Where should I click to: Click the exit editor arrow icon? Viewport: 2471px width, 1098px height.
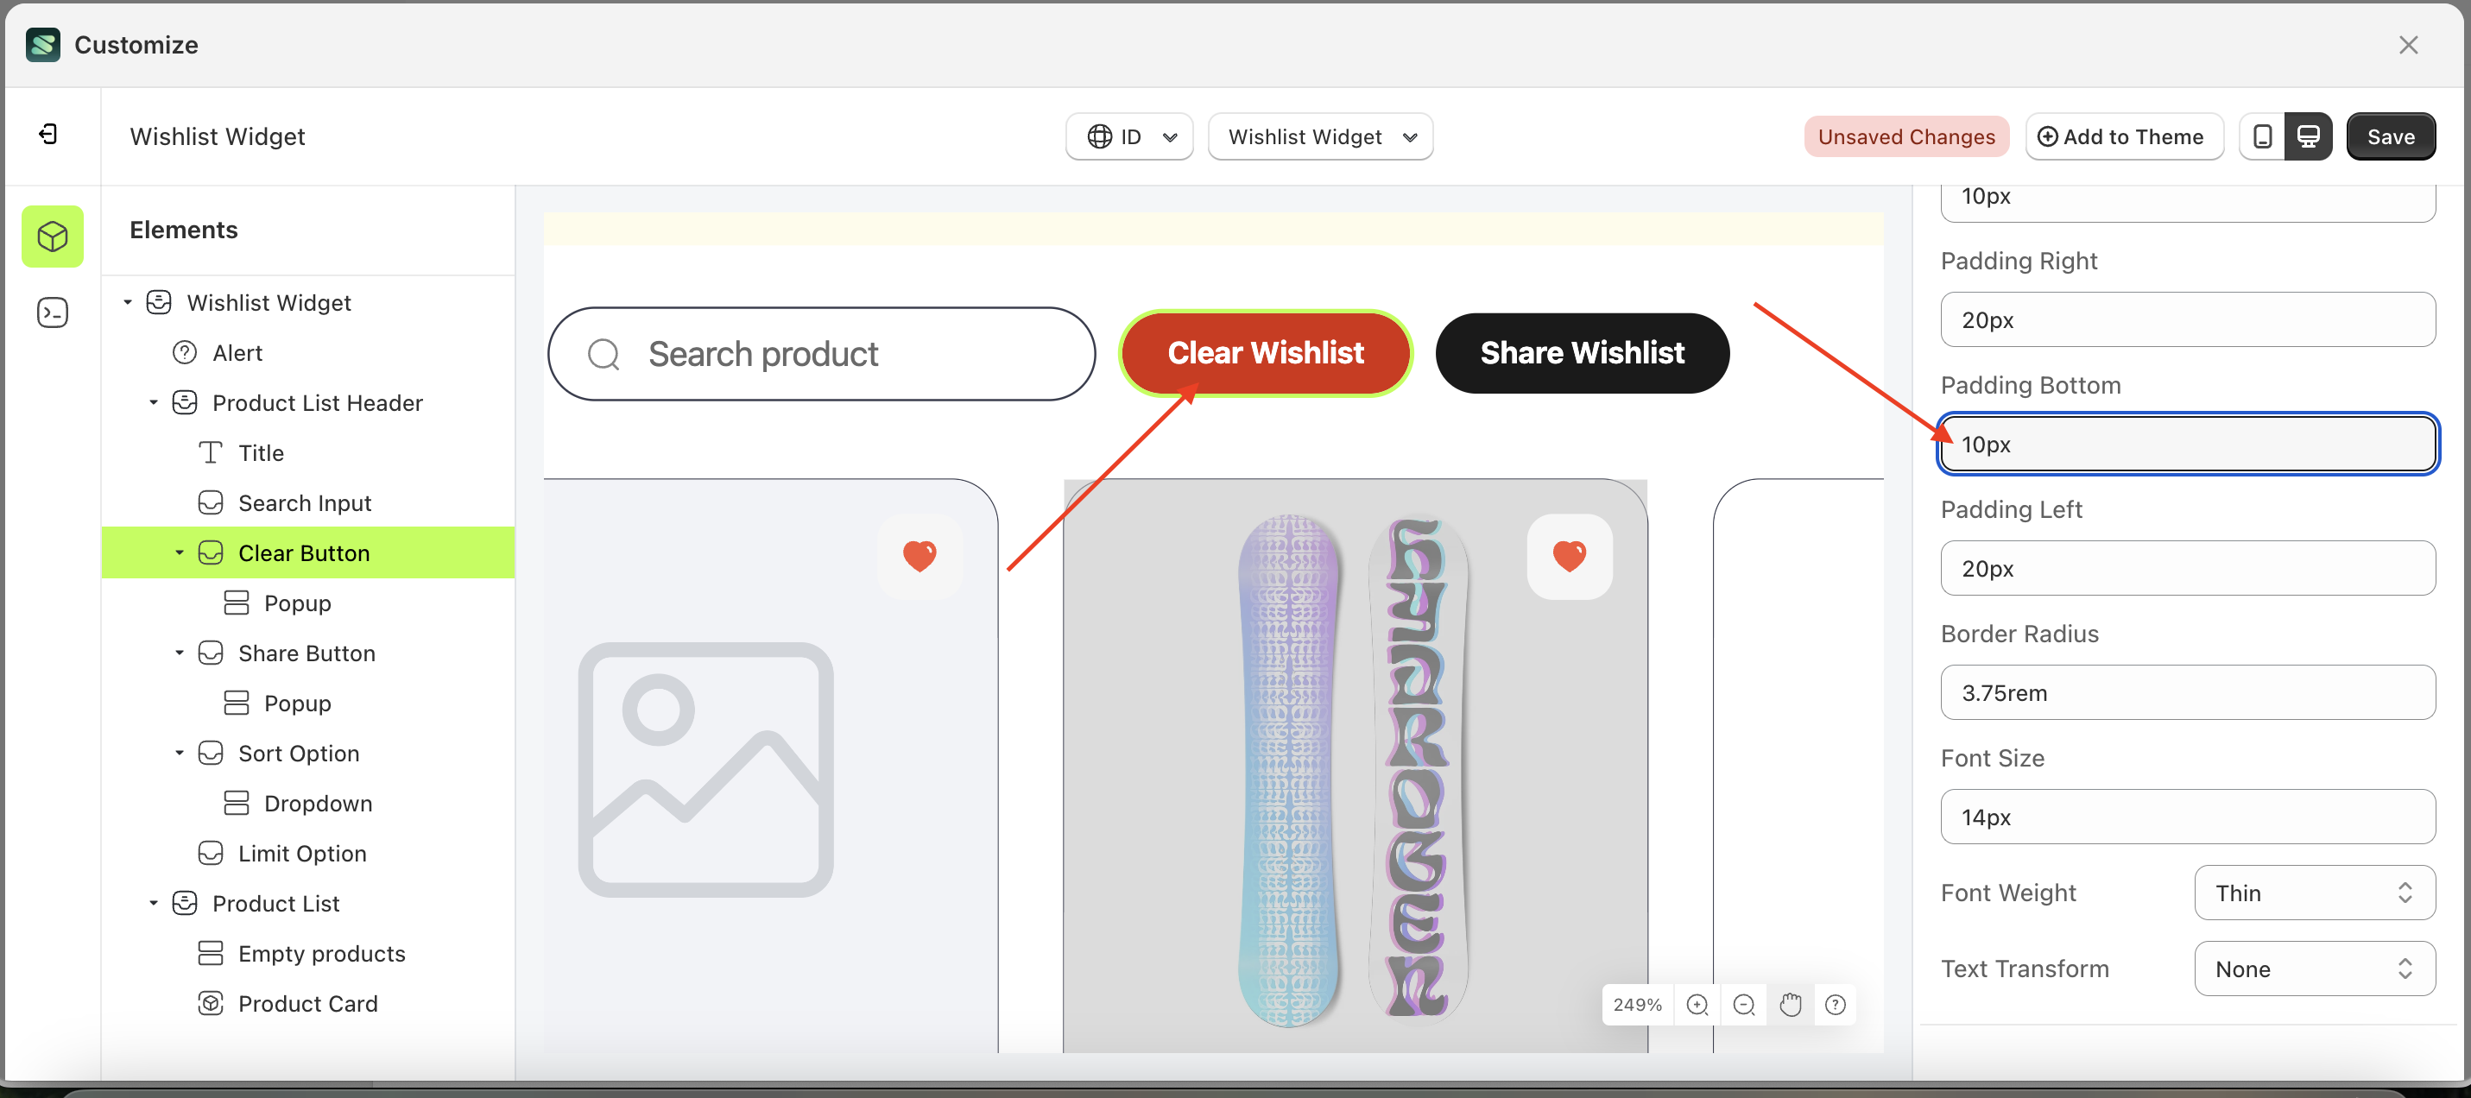[x=50, y=135]
